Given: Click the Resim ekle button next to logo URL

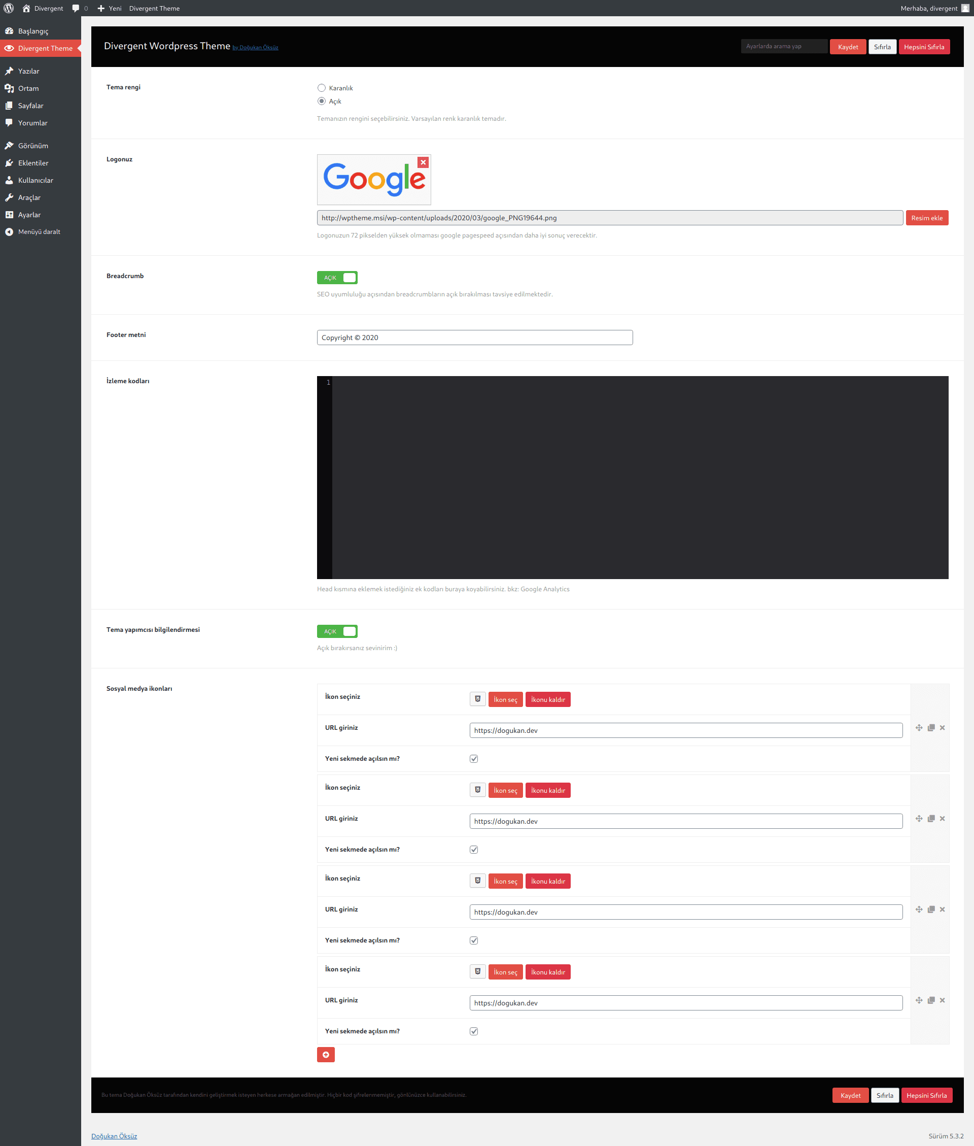Looking at the screenshot, I should [926, 217].
